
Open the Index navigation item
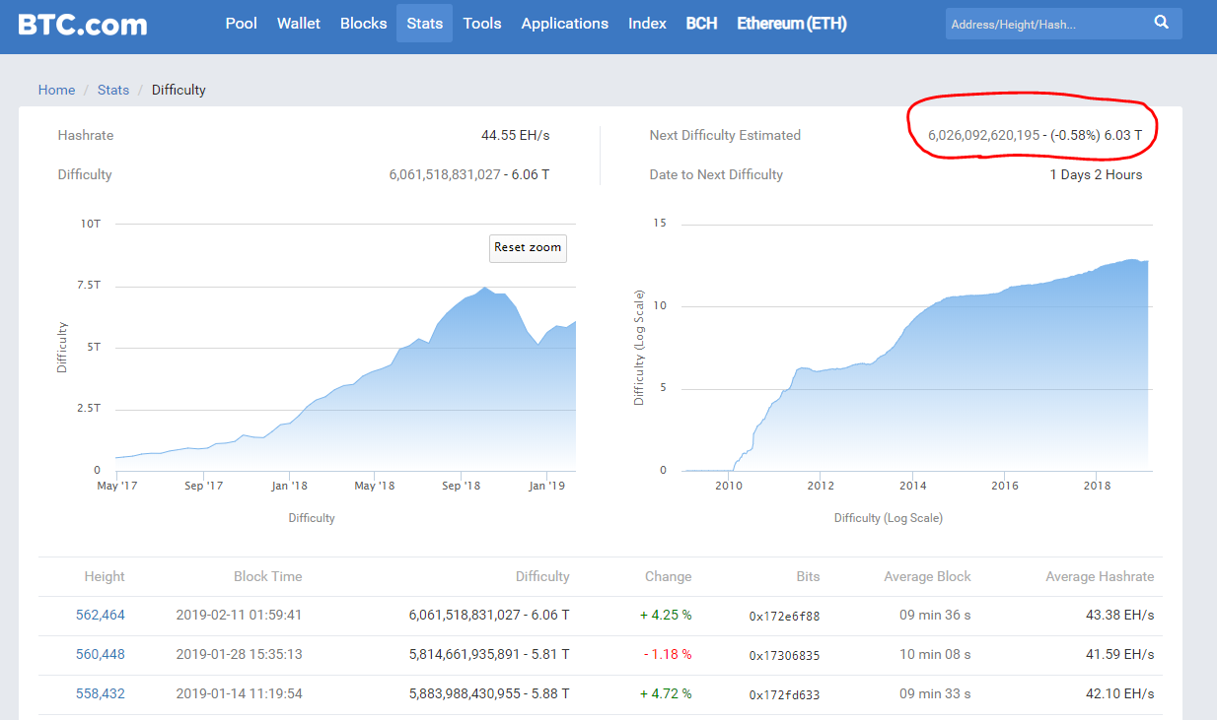pos(647,24)
